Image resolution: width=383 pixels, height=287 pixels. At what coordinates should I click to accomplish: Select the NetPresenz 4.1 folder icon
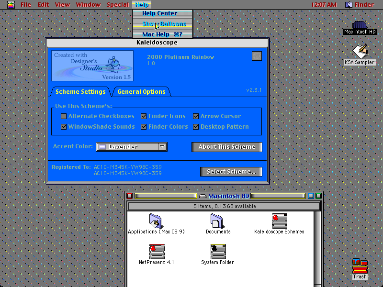(x=157, y=252)
